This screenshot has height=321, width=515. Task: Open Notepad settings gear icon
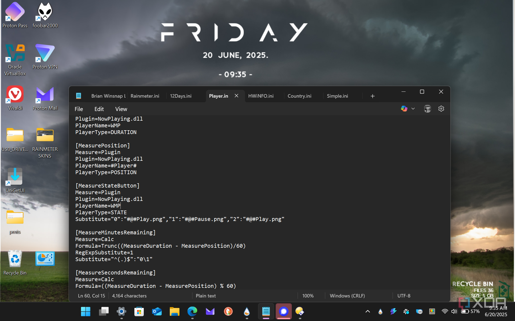tap(441, 109)
